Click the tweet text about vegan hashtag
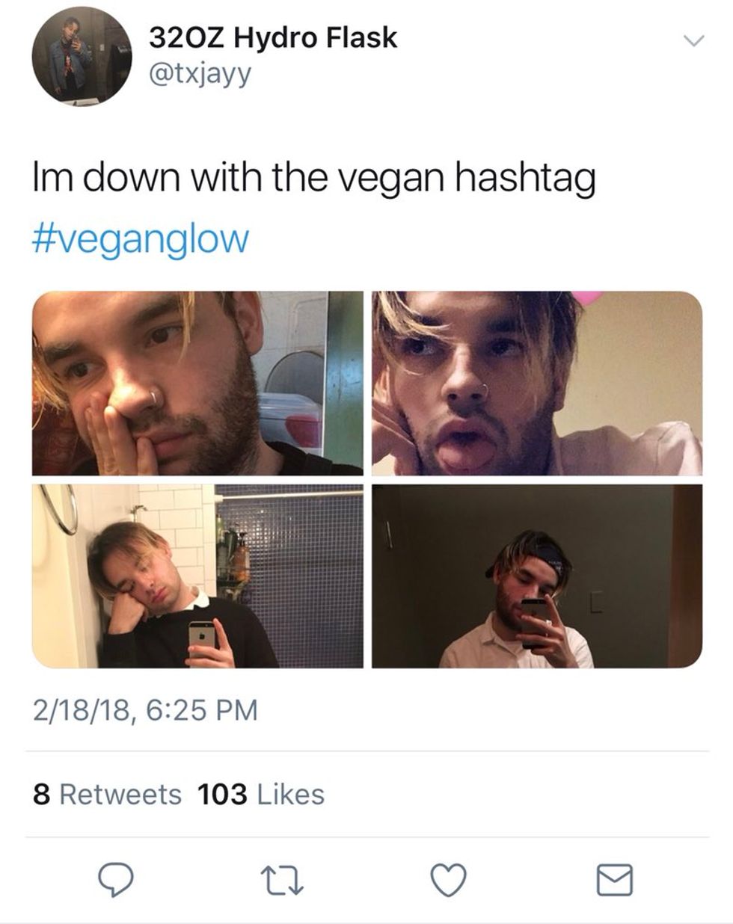The width and height of the screenshot is (733, 924). tap(314, 179)
